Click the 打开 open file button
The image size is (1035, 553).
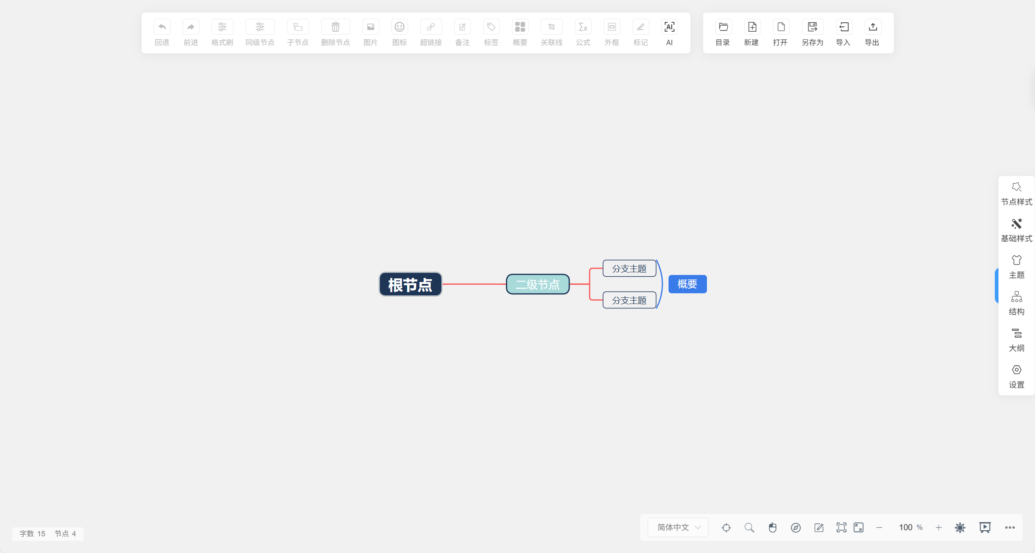coord(780,28)
